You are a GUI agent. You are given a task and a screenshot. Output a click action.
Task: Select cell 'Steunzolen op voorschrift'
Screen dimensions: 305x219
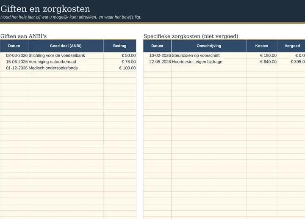click(209, 55)
